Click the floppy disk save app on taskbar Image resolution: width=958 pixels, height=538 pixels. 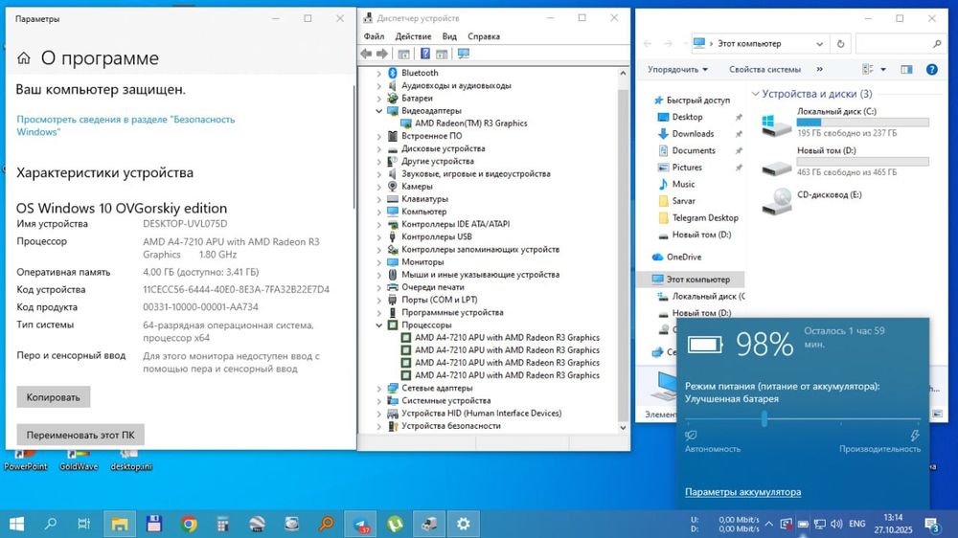pyautogui.click(x=154, y=524)
